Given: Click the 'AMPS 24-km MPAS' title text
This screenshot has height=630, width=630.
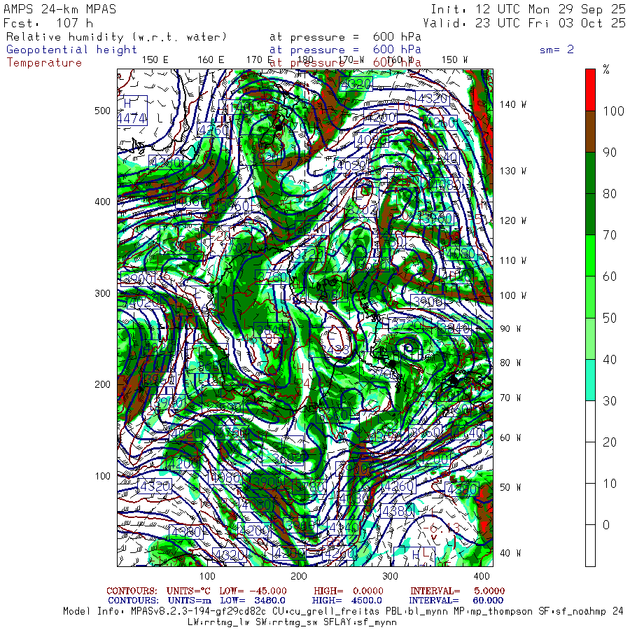Looking at the screenshot, I should (60, 9).
